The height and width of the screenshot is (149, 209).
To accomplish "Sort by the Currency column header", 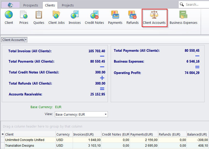I will (x=63, y=134).
